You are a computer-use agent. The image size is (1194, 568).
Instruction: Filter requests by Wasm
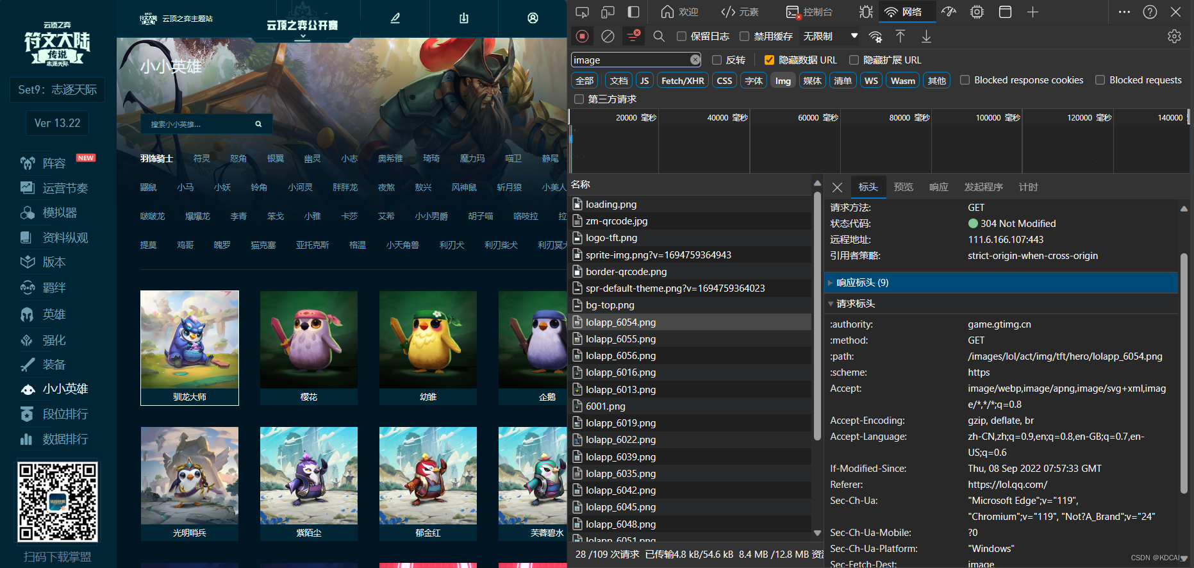pyautogui.click(x=903, y=81)
